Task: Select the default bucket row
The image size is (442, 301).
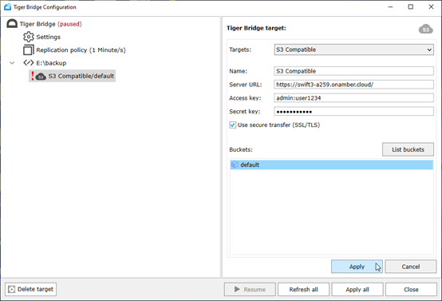Action: [x=332, y=164]
